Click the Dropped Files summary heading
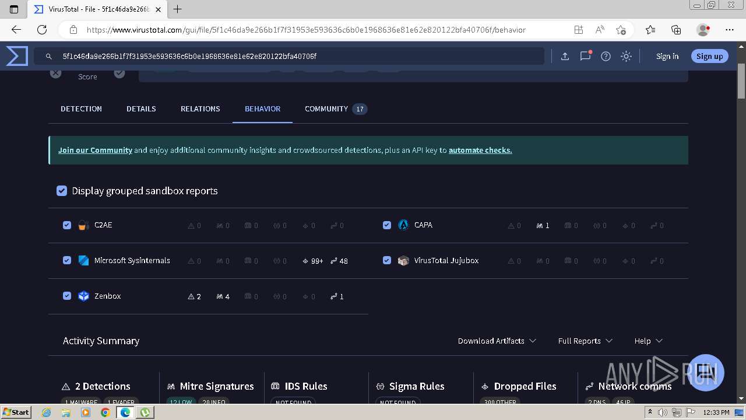 pyautogui.click(x=519, y=386)
